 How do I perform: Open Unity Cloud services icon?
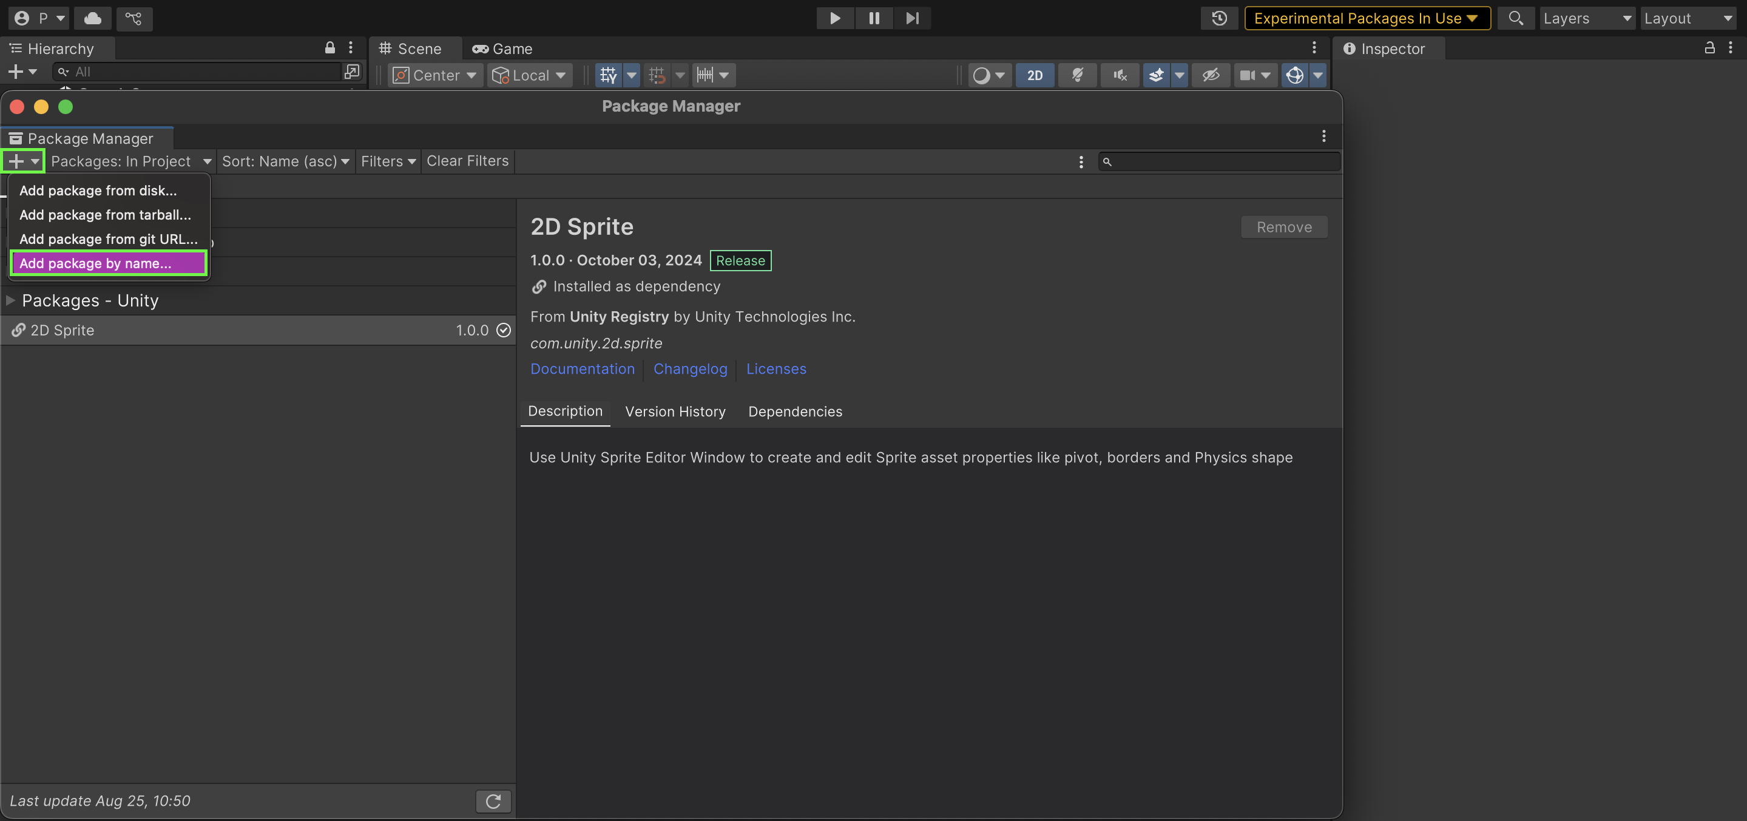[93, 18]
